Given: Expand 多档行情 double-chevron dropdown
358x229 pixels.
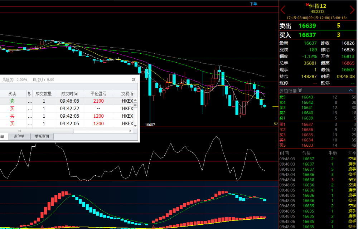Looking at the screenshot, I should click(x=300, y=91).
